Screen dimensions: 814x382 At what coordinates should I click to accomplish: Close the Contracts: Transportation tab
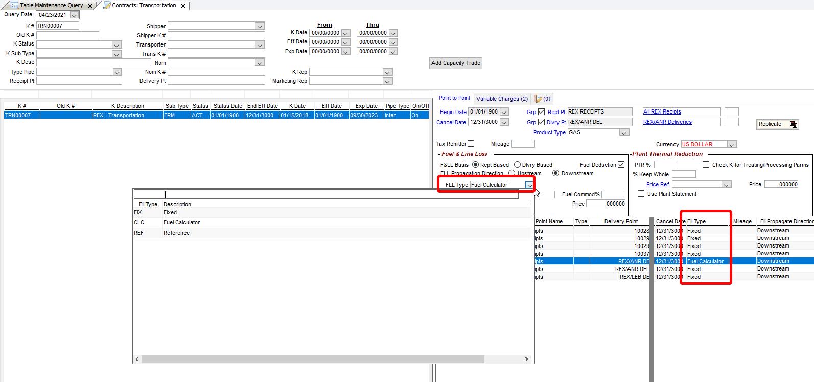click(x=183, y=6)
